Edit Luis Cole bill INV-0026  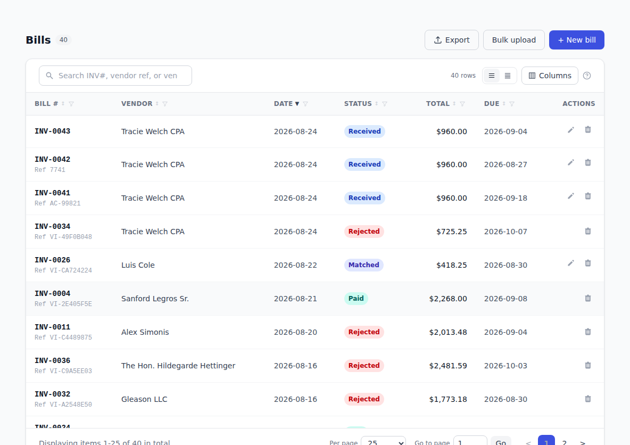pos(570,263)
